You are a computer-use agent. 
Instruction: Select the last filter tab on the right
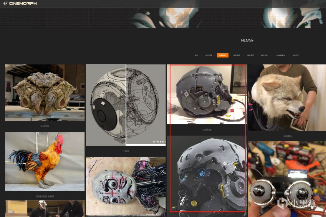pos(295,55)
